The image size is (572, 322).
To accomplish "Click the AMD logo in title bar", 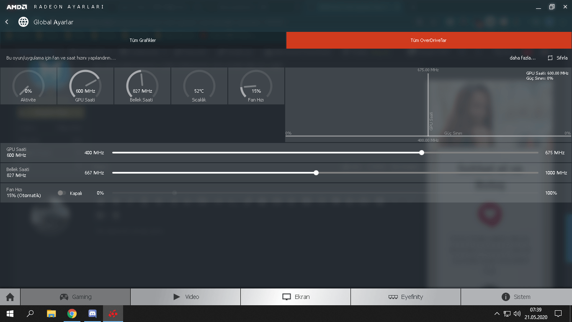I will [17, 7].
